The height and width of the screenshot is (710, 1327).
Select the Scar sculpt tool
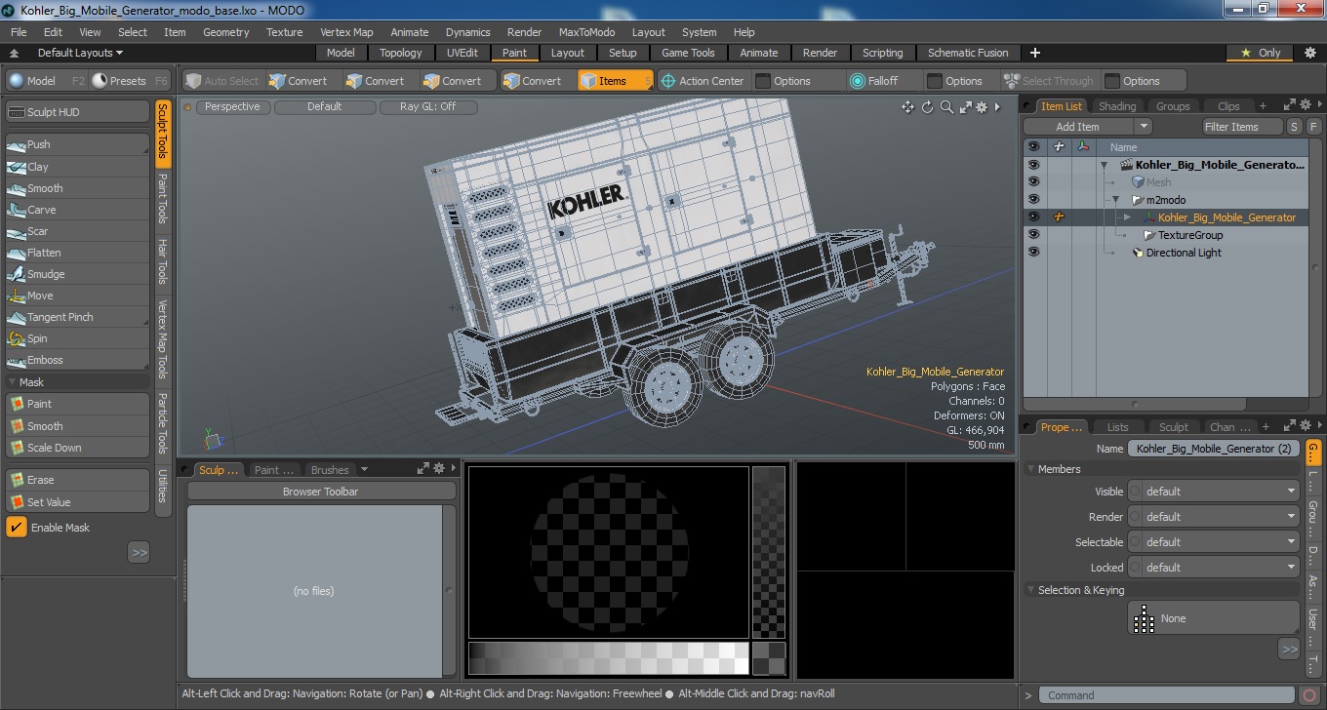77,231
